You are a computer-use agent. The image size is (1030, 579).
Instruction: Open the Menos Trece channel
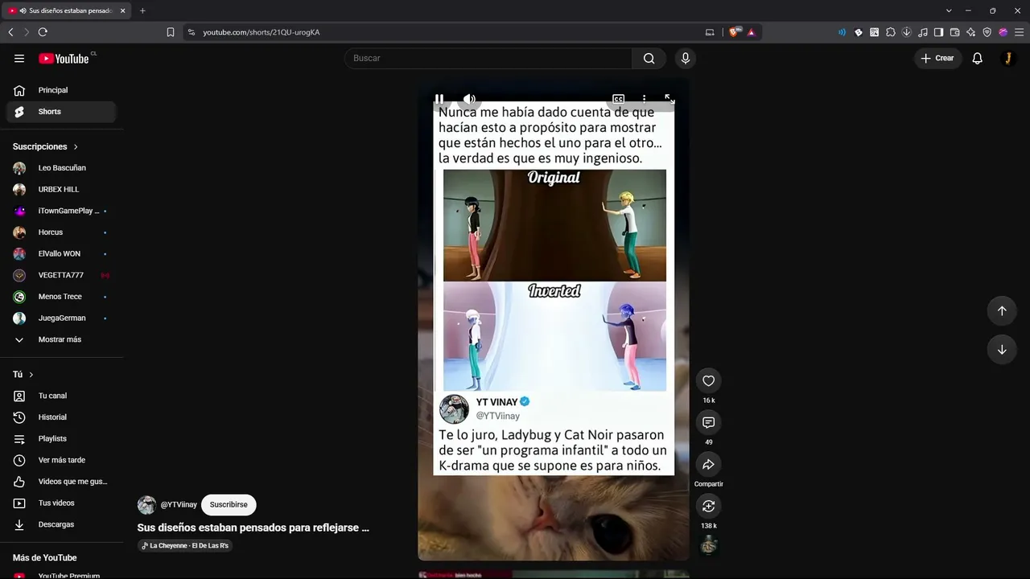click(x=61, y=297)
